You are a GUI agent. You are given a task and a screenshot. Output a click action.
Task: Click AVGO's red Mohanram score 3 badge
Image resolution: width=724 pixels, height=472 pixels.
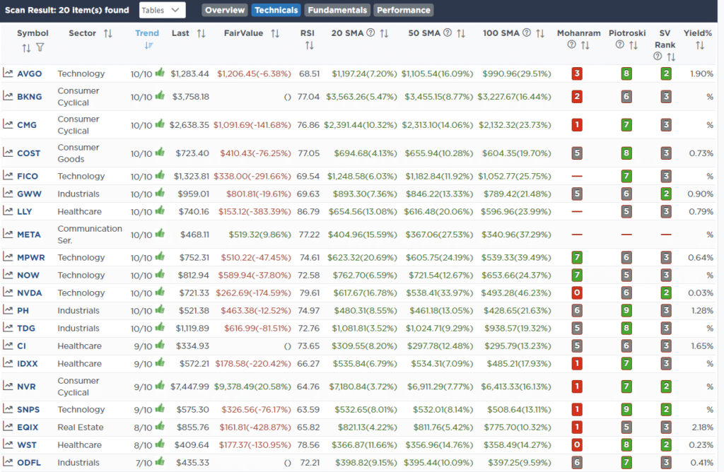(x=577, y=73)
